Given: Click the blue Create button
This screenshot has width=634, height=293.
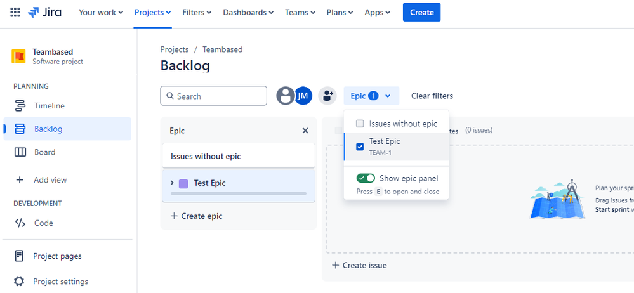Looking at the screenshot, I should coord(421,12).
